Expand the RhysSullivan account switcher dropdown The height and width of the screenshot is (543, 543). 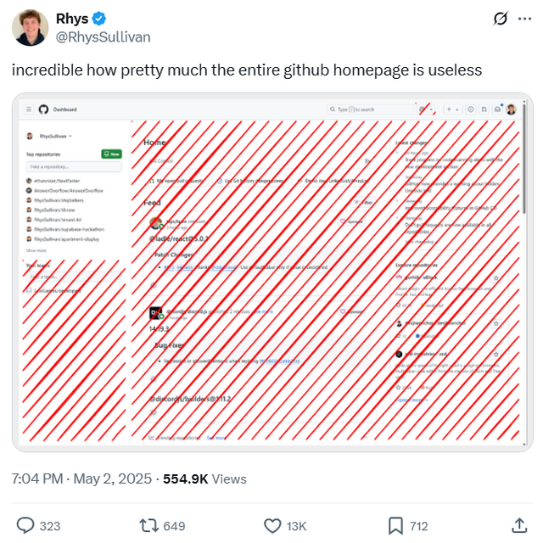53,136
